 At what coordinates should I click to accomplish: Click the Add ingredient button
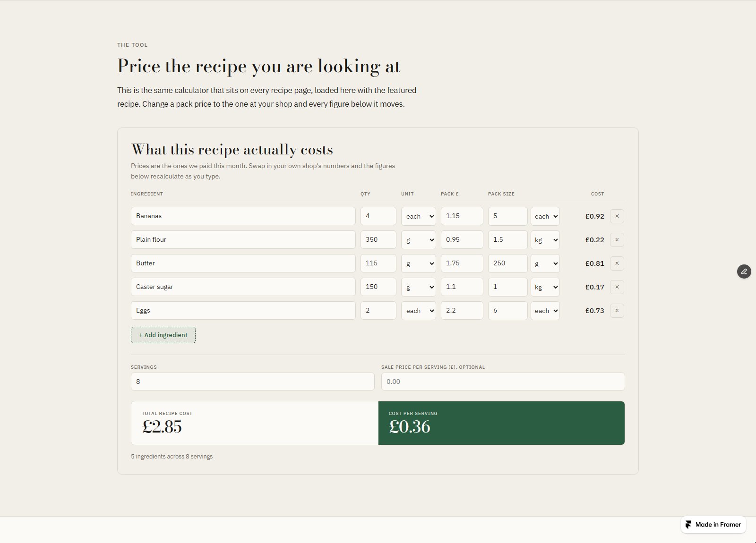point(163,335)
